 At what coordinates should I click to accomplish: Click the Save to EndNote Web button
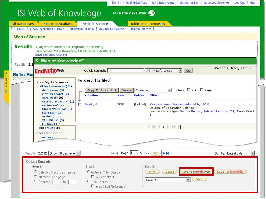tap(196, 172)
